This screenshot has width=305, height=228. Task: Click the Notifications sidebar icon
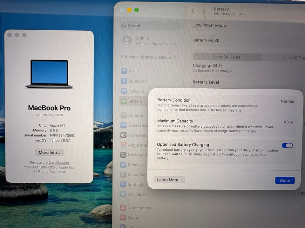[x=123, y=208]
